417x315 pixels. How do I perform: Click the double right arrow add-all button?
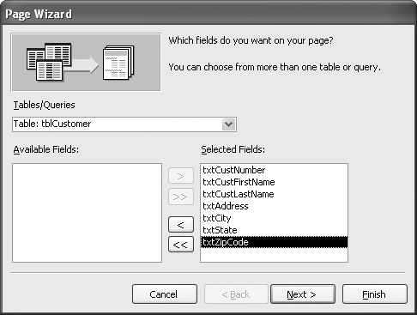pos(181,197)
